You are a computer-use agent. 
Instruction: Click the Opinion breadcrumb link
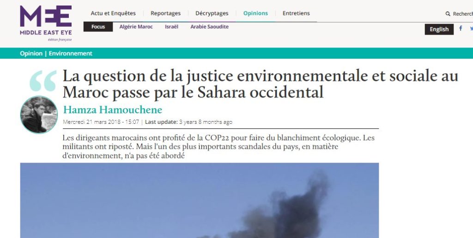(31, 54)
